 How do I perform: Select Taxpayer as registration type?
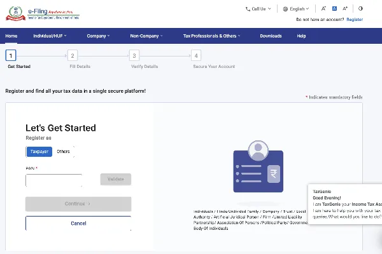[x=39, y=152]
